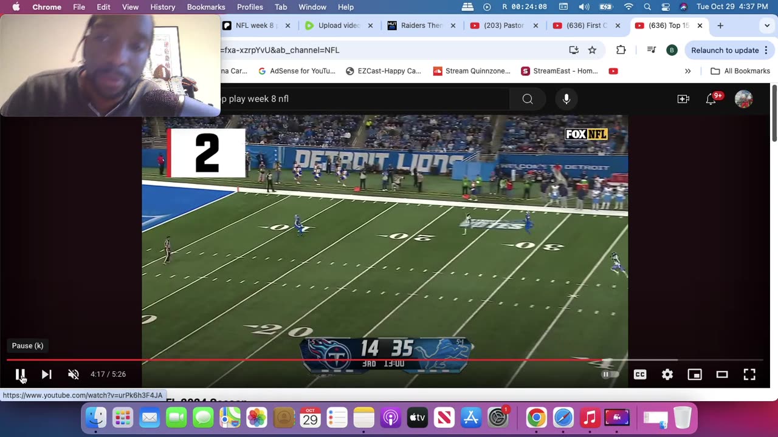Open the Edit menu
778x437 pixels.
pyautogui.click(x=103, y=7)
